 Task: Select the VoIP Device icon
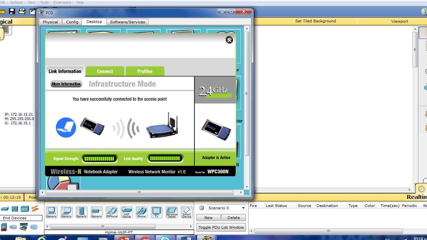coord(127,212)
